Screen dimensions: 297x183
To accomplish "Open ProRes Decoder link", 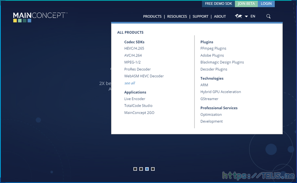I will [137, 69].
